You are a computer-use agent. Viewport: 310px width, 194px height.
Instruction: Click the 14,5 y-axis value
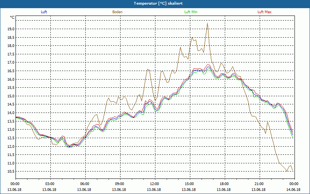[x=11, y=104]
